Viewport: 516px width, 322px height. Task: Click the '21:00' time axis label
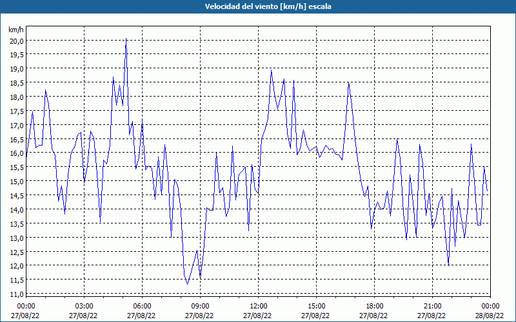[432, 307]
